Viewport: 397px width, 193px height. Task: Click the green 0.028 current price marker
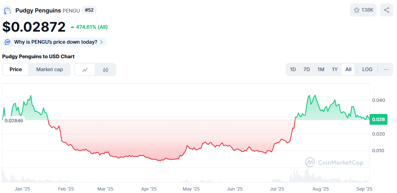pos(379,119)
